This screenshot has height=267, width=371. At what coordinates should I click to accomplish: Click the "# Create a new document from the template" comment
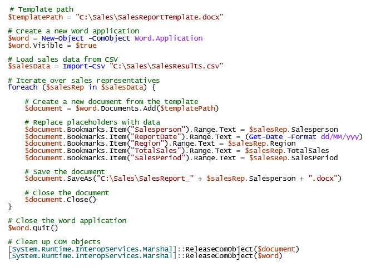[x=111, y=102]
